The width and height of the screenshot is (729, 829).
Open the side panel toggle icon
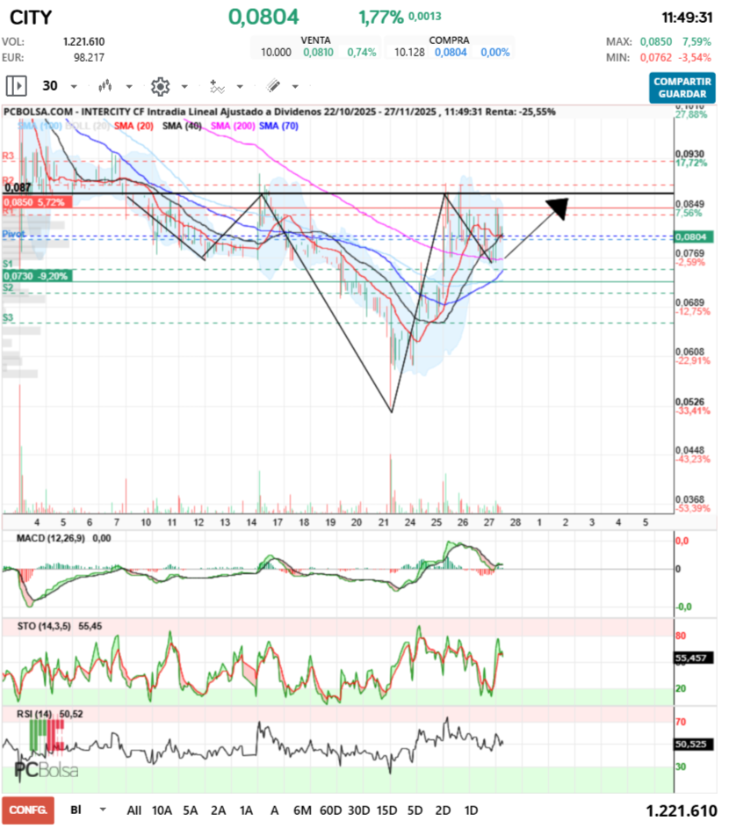pyautogui.click(x=17, y=85)
